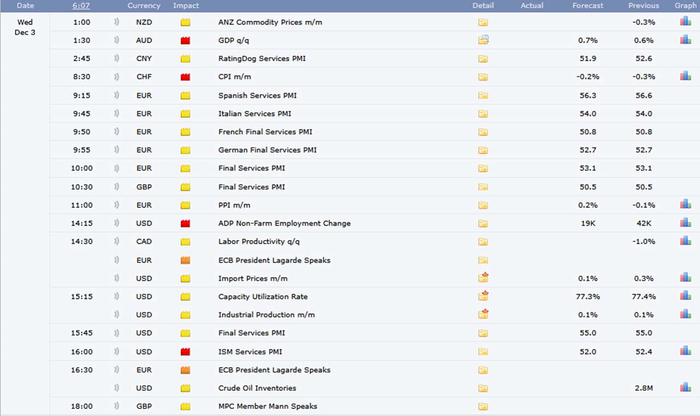Click the Impact column header
This screenshot has width=700, height=416.
[x=186, y=5]
